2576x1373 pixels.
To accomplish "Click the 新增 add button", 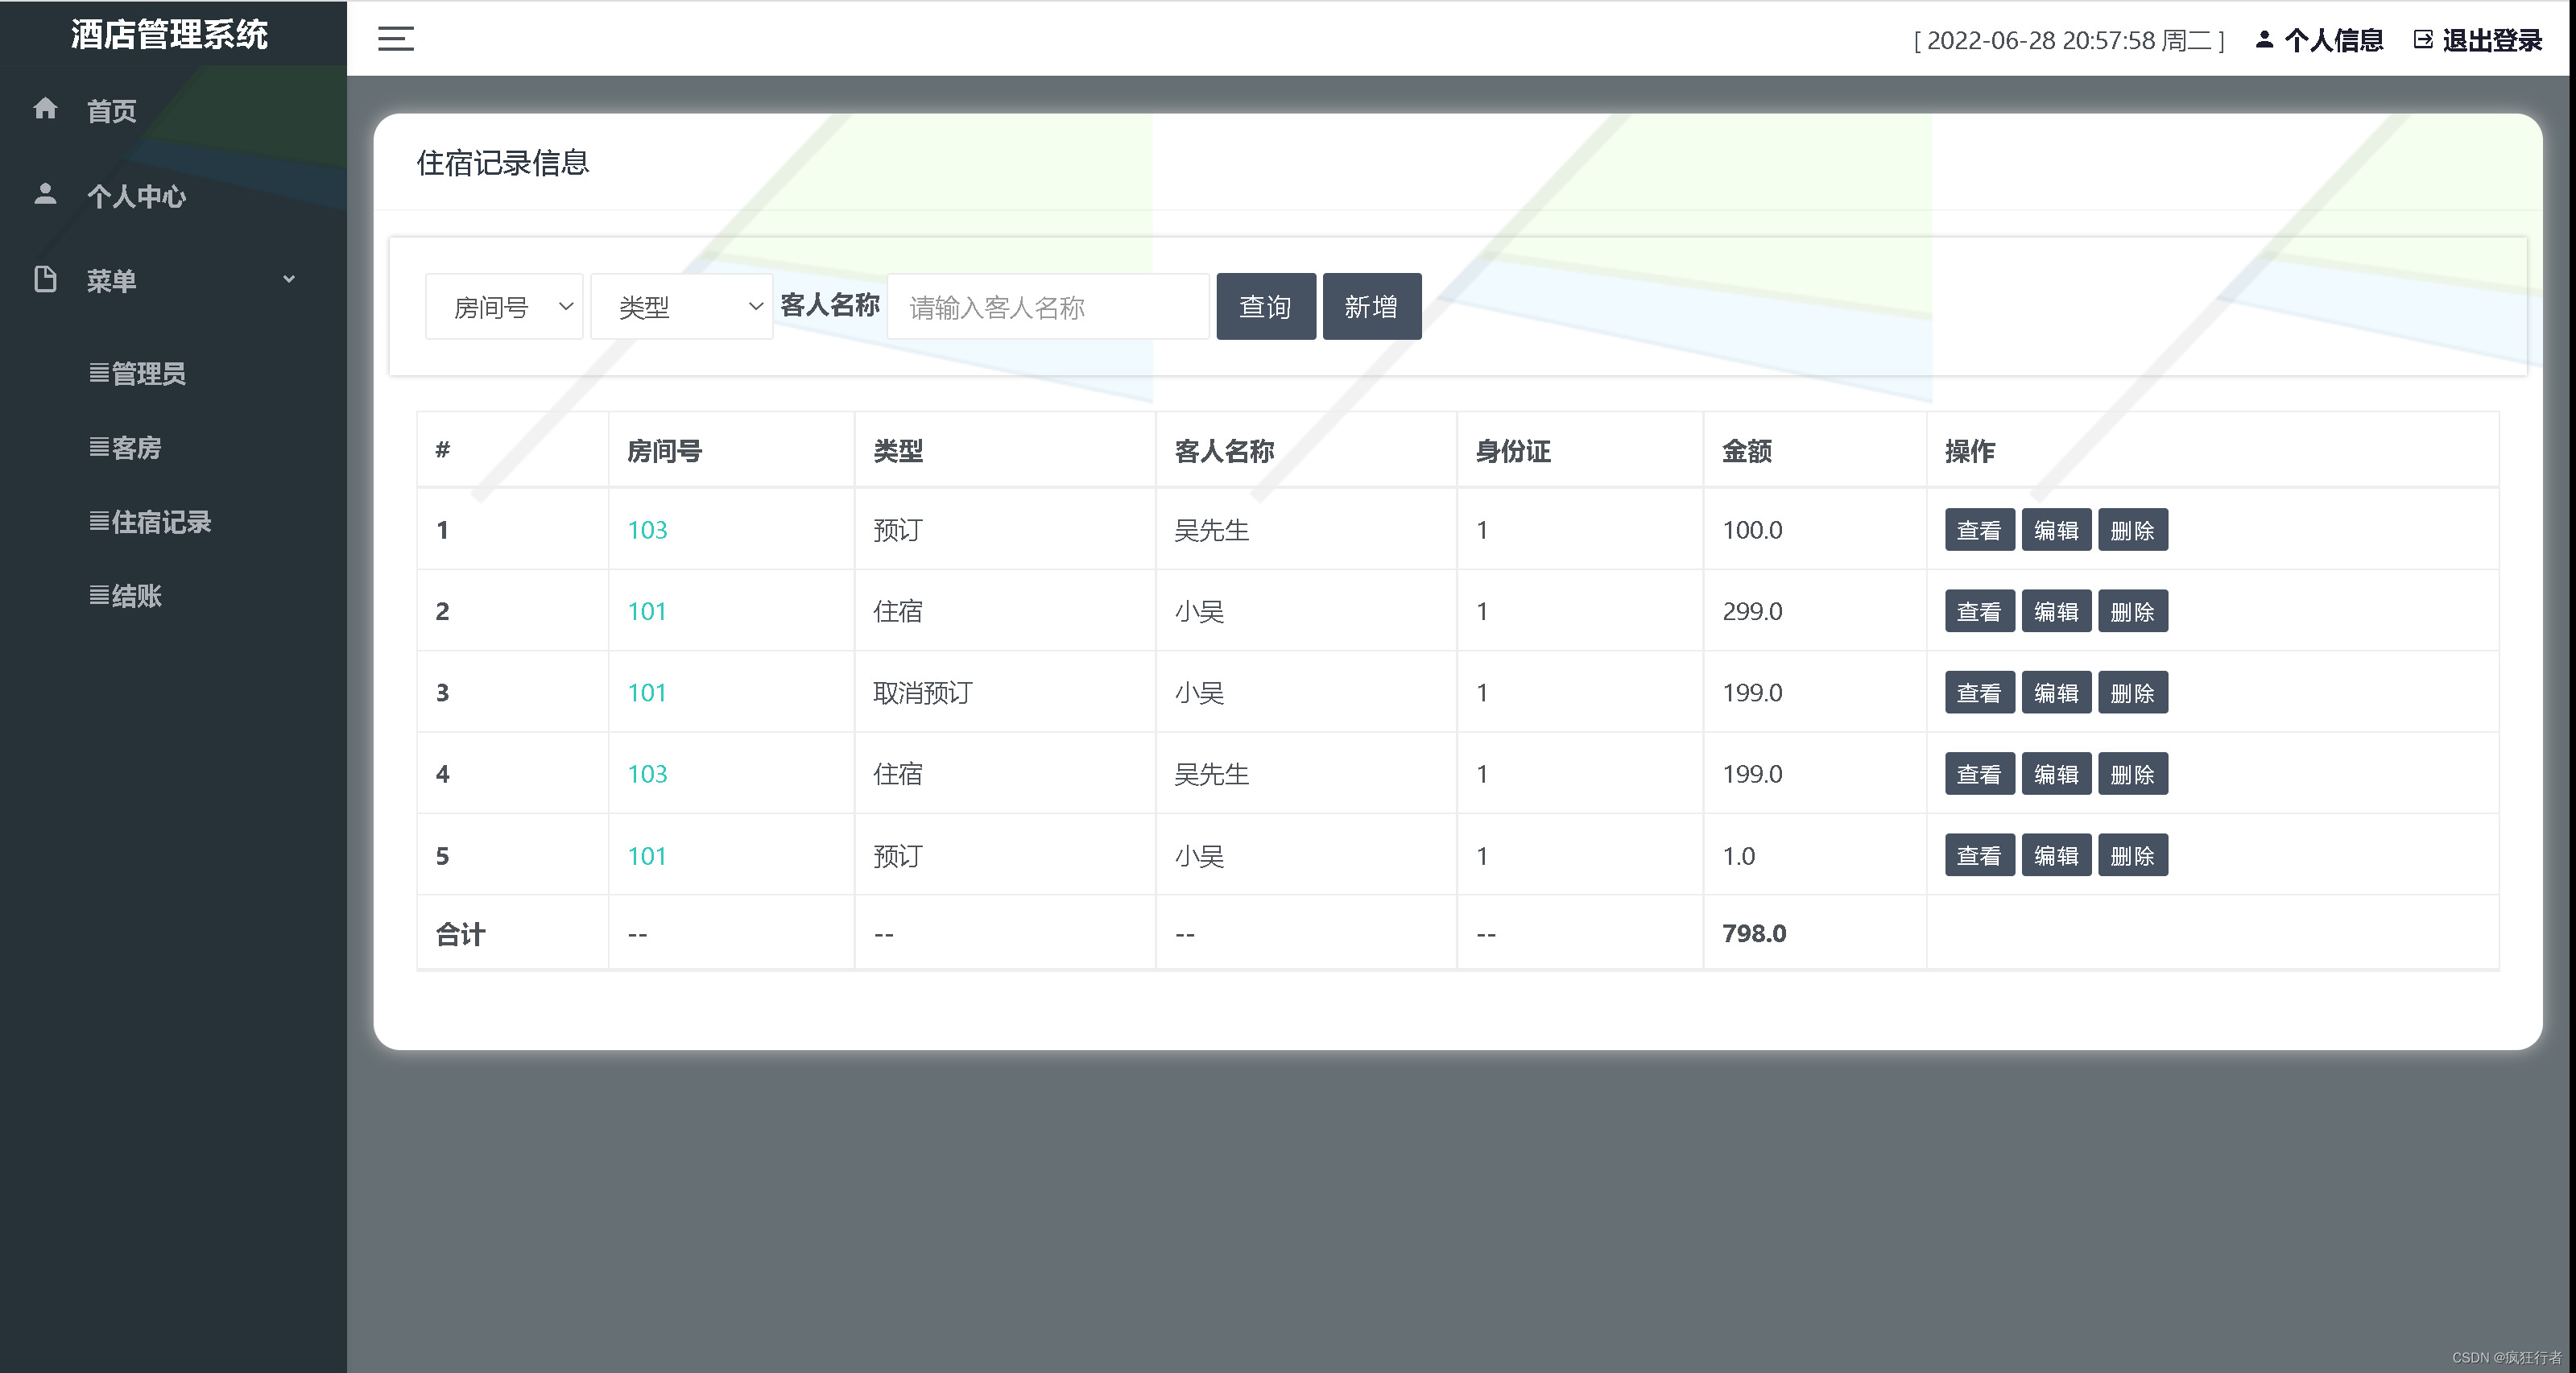I will click(x=1372, y=307).
